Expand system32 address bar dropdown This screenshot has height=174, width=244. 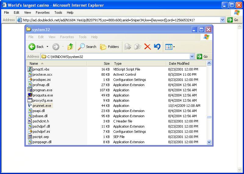tap(192, 56)
